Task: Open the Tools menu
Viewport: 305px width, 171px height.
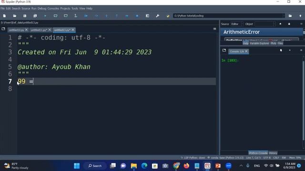Action: pos(75,9)
